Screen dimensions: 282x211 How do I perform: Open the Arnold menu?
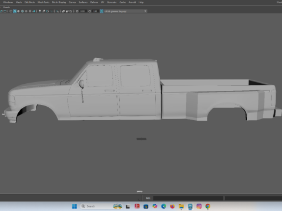click(132, 2)
